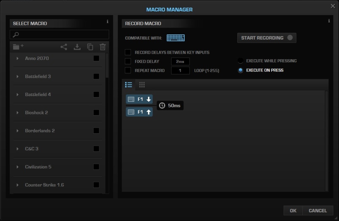Click the import/download macro icon
339x221 pixels.
77,47
